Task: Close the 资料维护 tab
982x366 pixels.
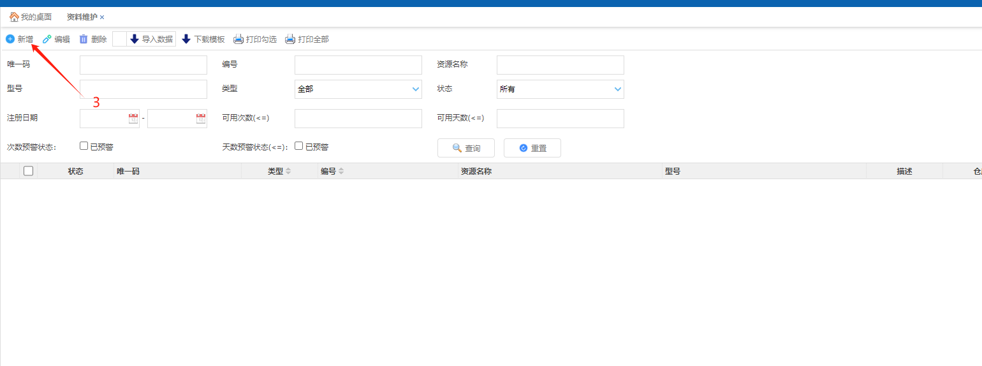Action: coord(102,17)
